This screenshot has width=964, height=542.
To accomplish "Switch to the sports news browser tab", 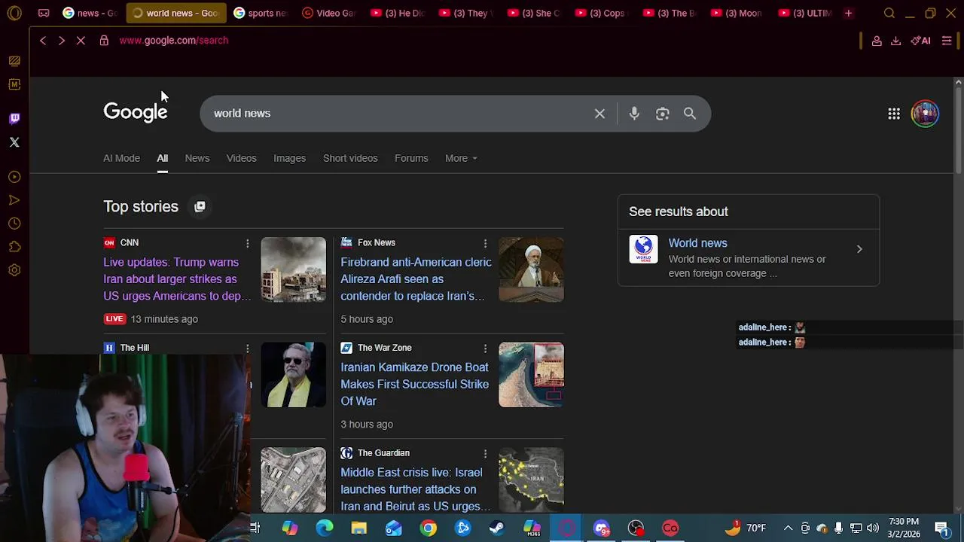I will click(x=260, y=13).
